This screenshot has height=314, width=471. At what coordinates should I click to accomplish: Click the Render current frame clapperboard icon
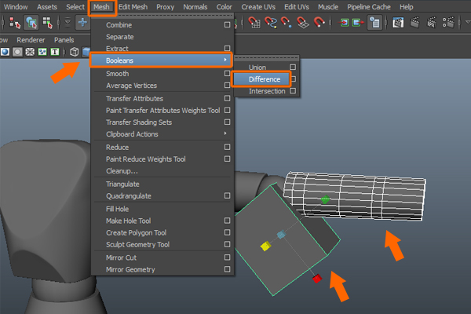click(x=414, y=23)
